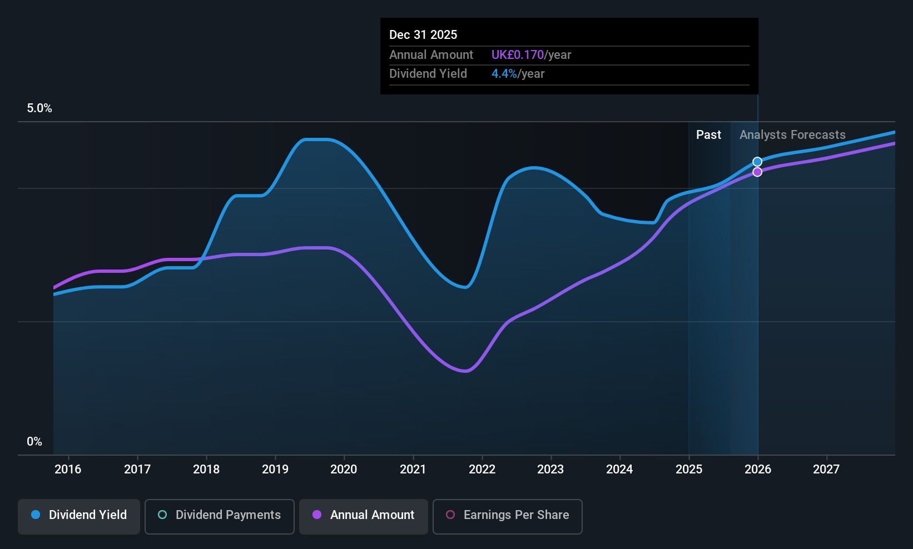913x549 pixels.
Task: Click the 2020 x-axis year label
Action: tap(344, 469)
